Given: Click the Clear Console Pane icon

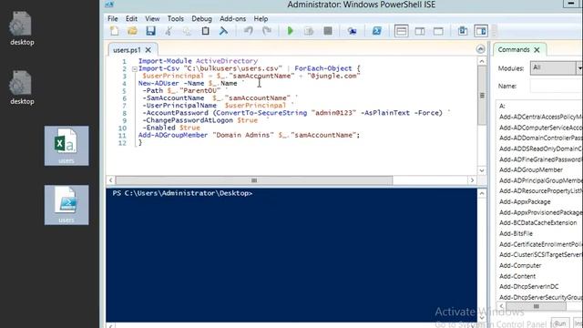Looking at the screenshot, I should tap(223, 31).
